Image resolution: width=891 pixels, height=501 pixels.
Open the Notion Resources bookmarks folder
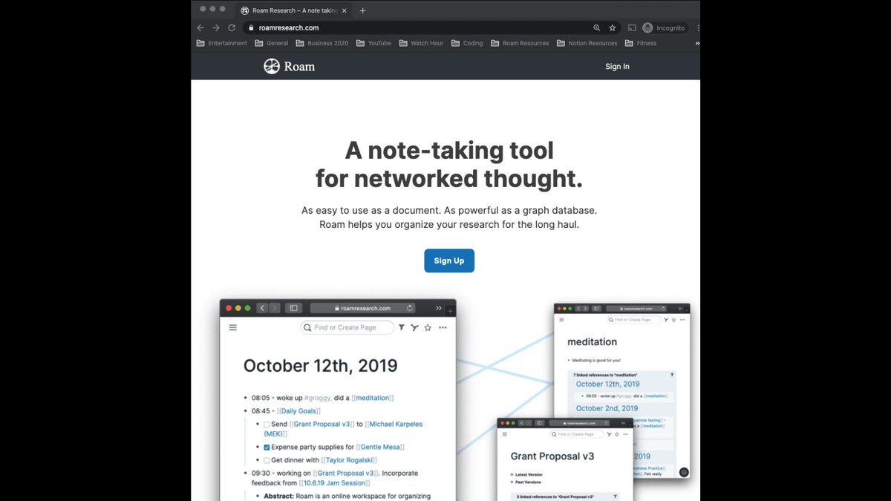point(587,43)
